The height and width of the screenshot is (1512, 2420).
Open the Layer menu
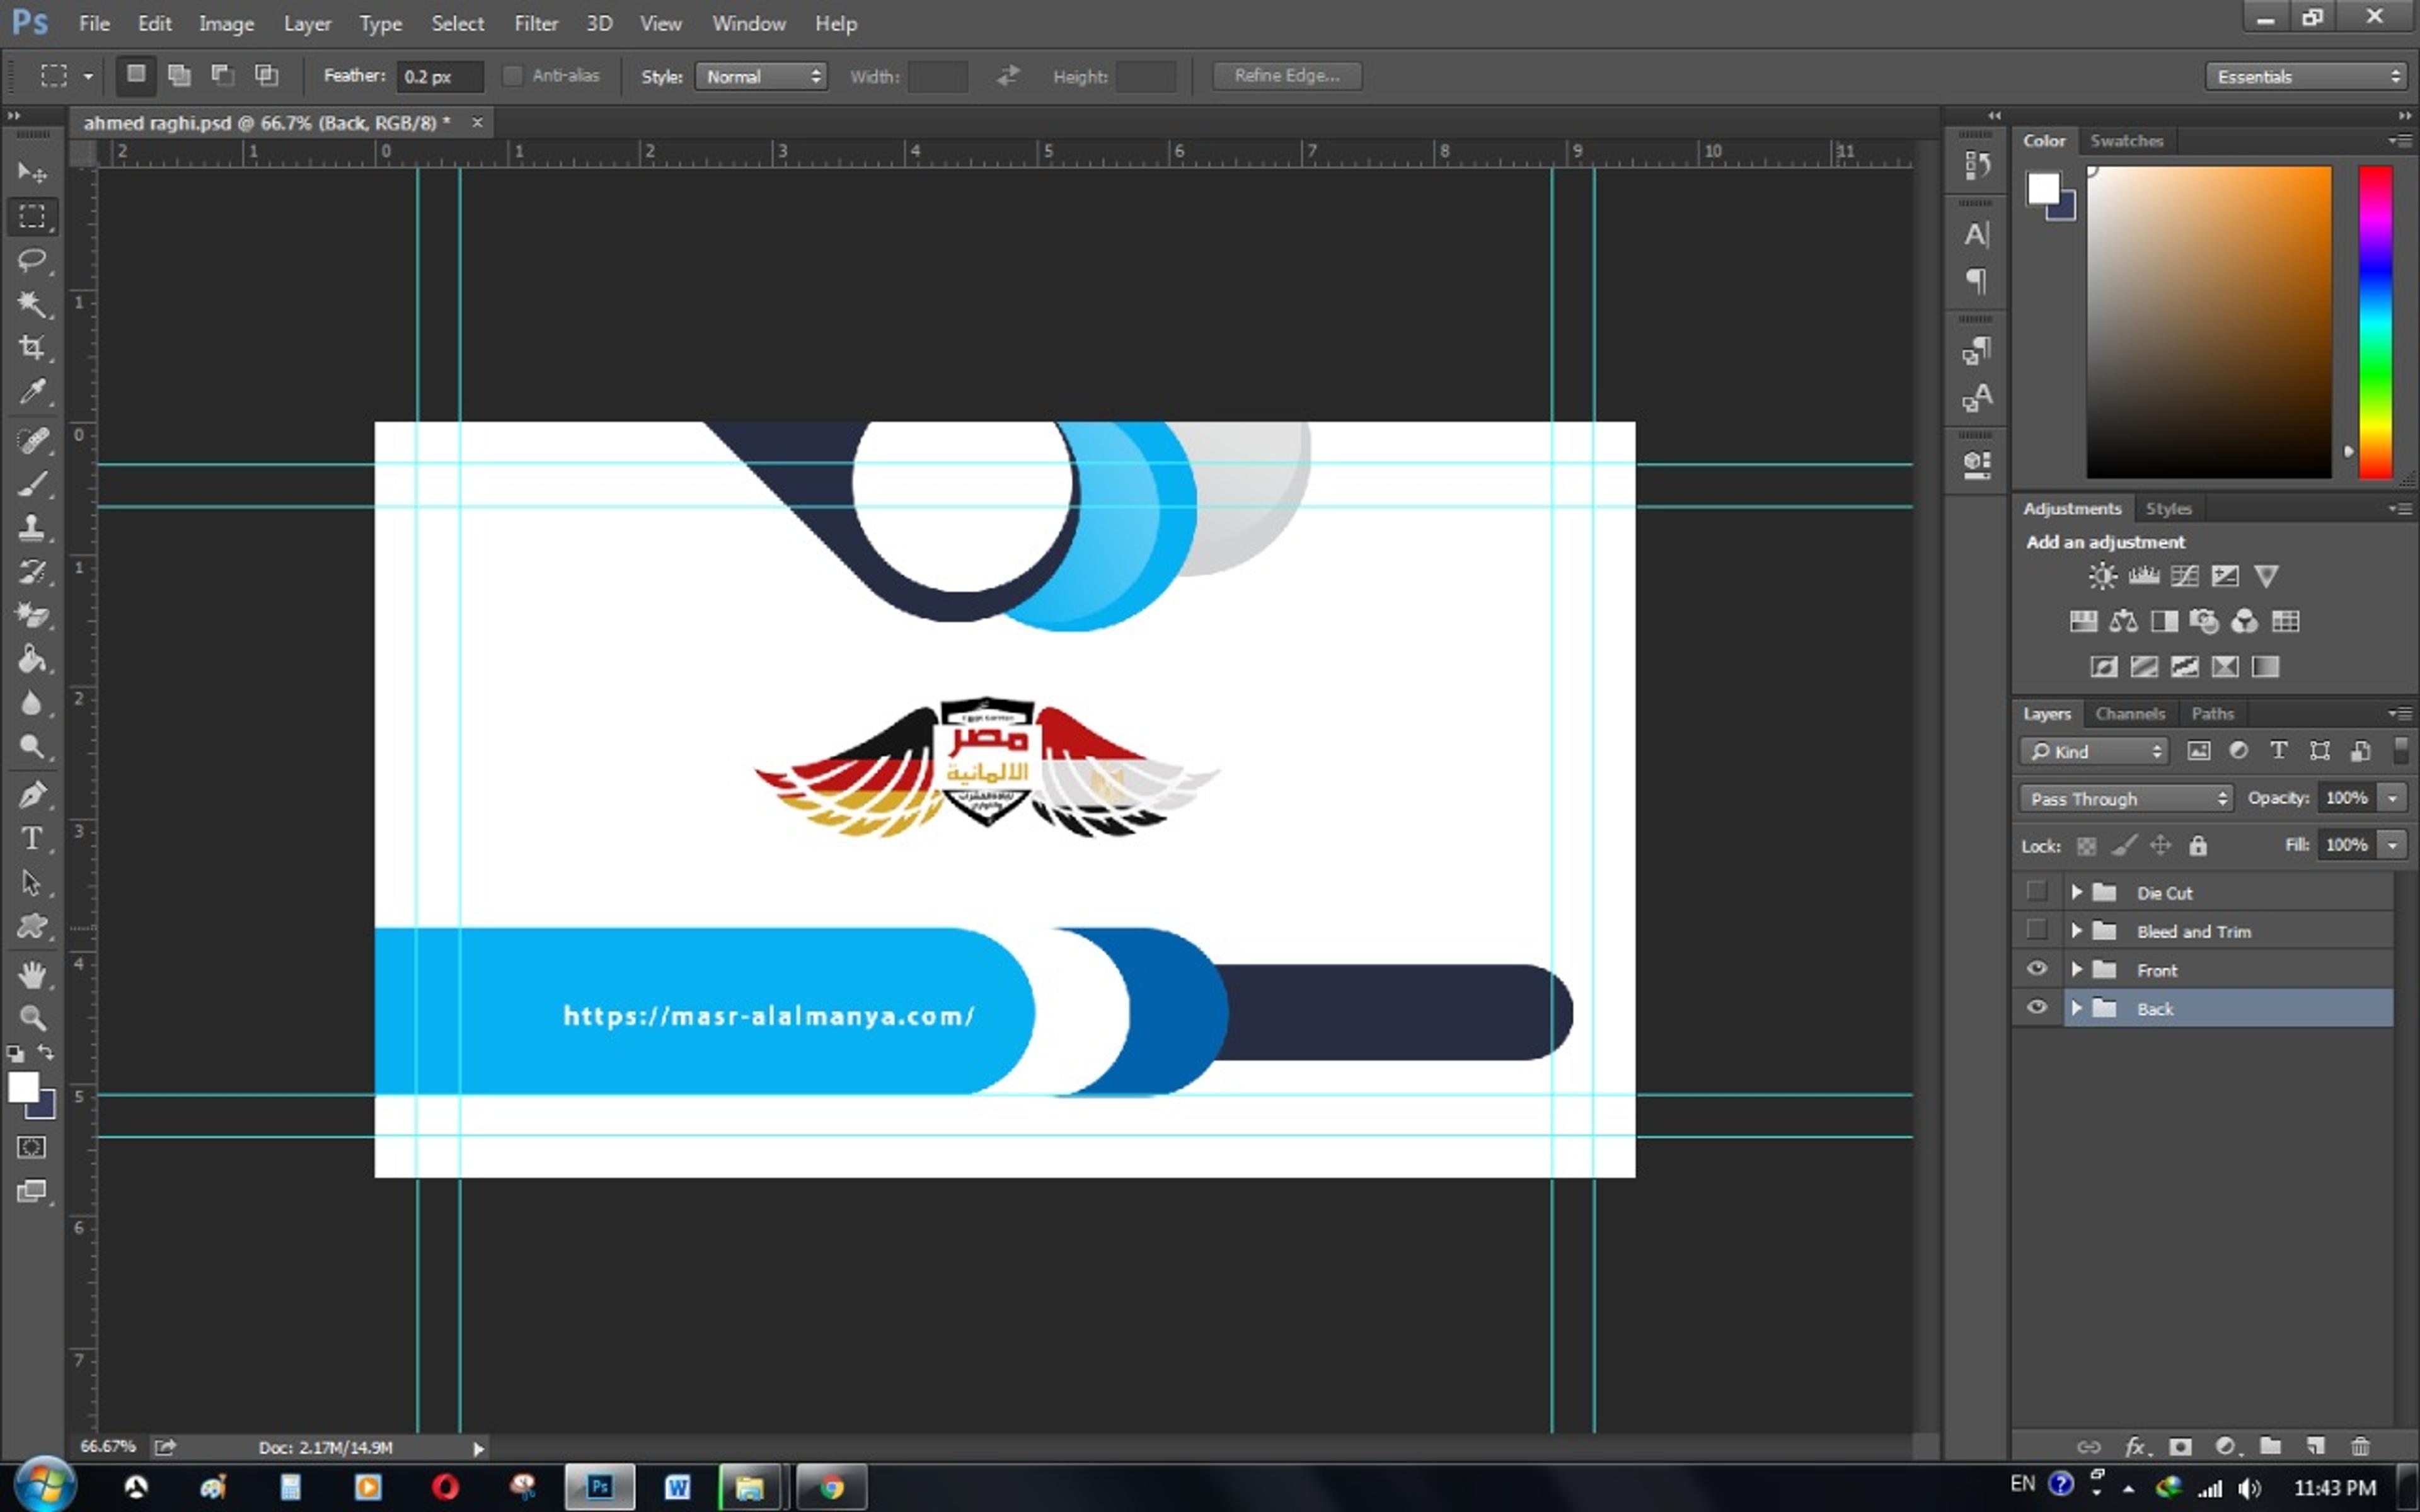click(307, 23)
